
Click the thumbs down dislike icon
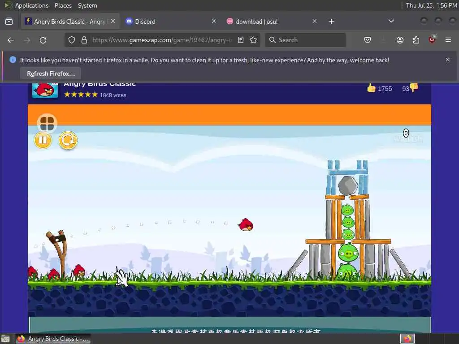coord(414,87)
